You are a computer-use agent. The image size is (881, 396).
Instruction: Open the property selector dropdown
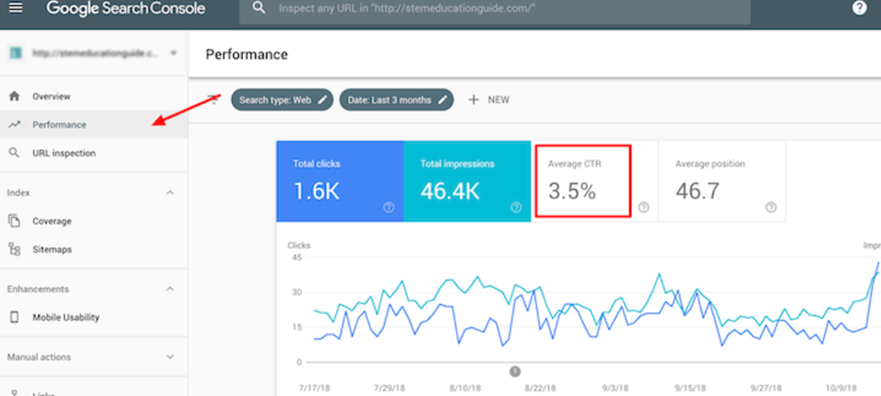173,53
